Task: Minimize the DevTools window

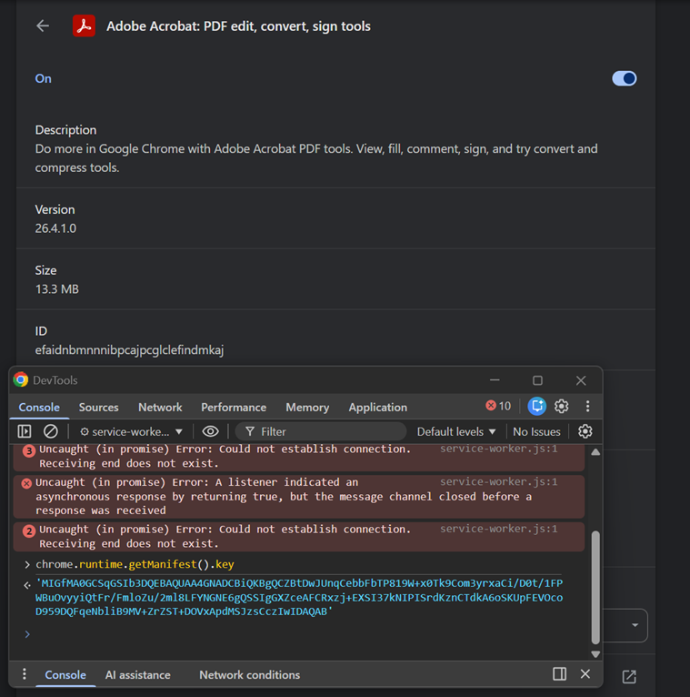Action: pos(495,380)
